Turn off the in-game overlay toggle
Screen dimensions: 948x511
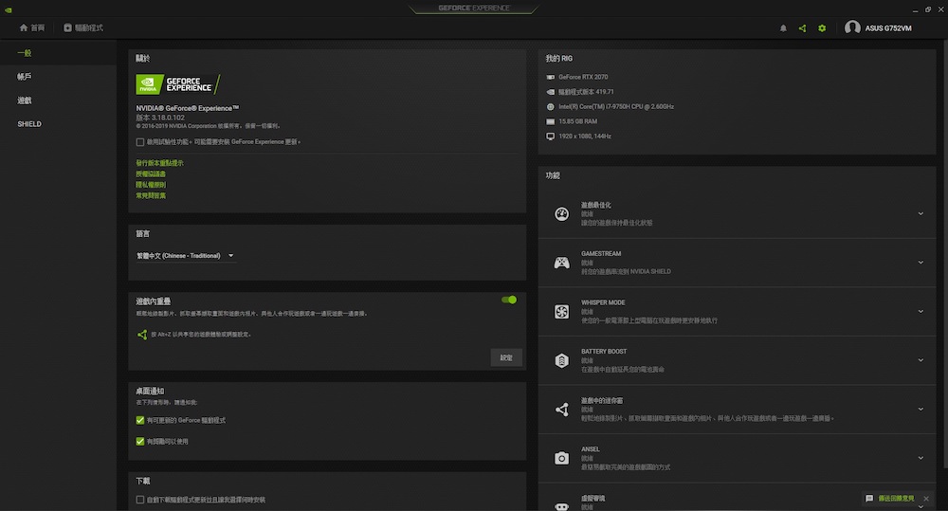tap(509, 300)
